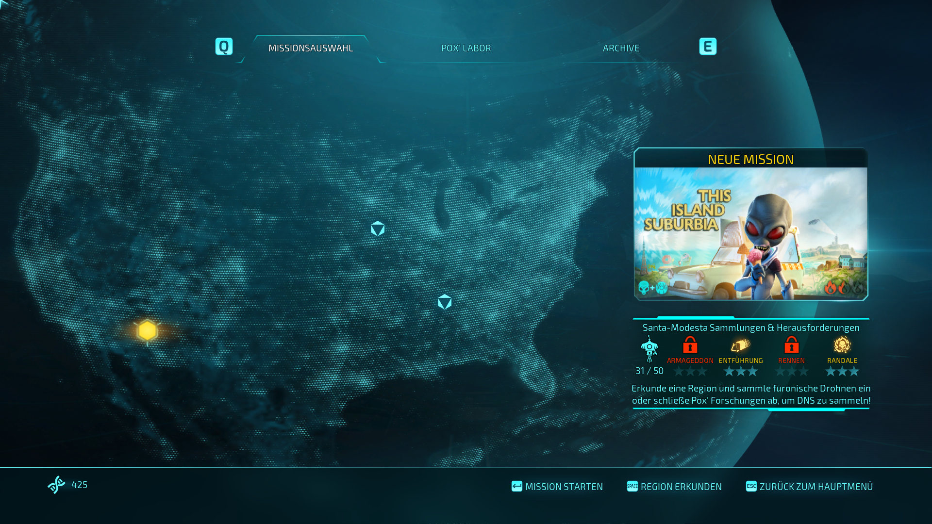Screen dimensions: 932x524
Task: Click the locked Armageddon challenge icon
Action: [x=690, y=345]
